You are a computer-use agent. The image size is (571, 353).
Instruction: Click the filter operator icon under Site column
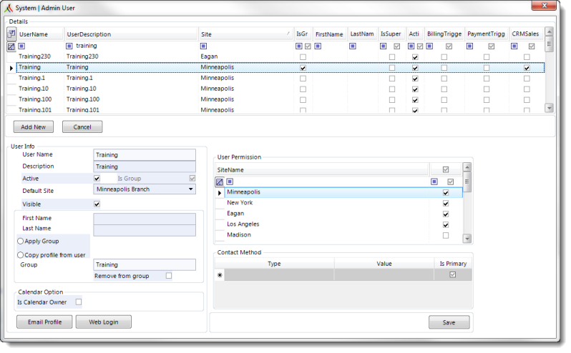click(x=204, y=46)
